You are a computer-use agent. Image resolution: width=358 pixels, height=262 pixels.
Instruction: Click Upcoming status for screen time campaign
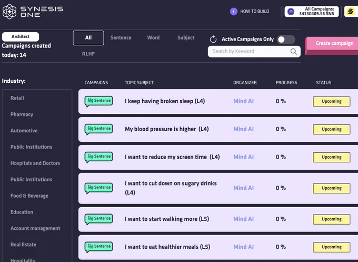click(332, 157)
